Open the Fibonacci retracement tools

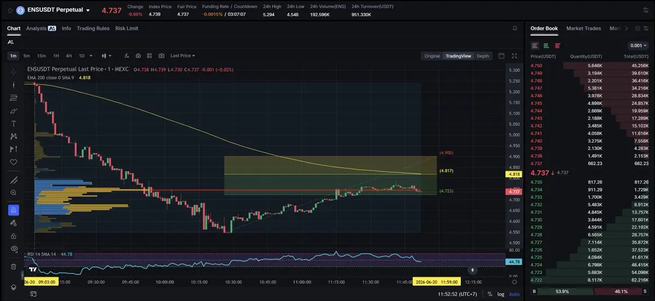tap(14, 98)
